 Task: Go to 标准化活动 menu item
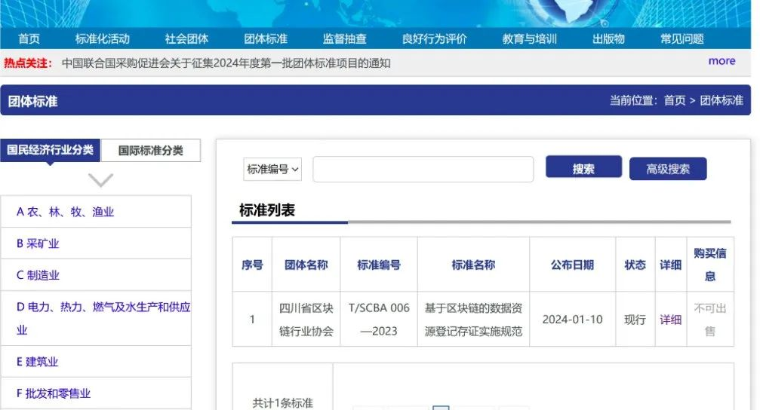tap(103, 39)
